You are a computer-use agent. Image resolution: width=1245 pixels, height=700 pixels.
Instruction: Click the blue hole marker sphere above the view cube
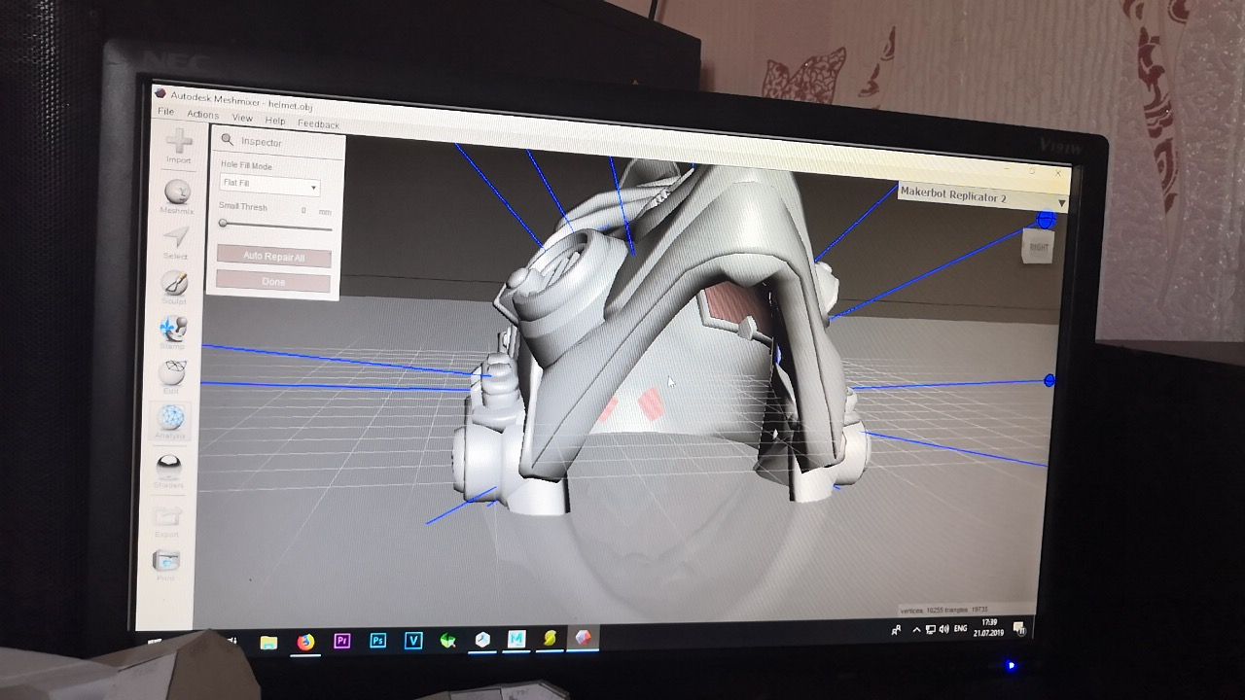pyautogui.click(x=1045, y=222)
